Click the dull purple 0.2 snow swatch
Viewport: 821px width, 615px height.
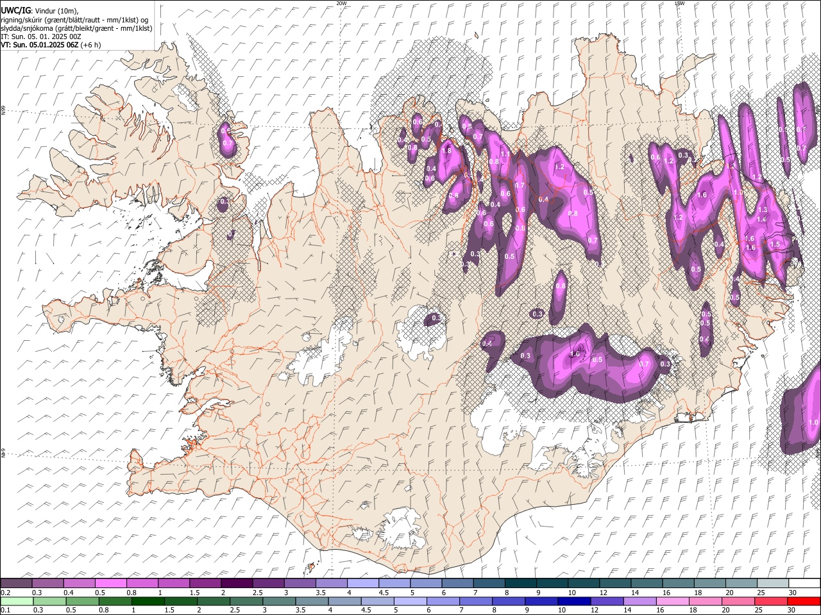click(16, 583)
